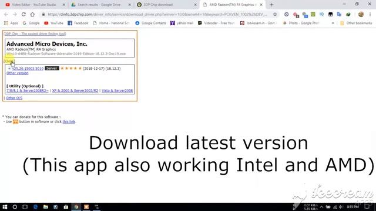Open volume control in system tray
The width and height of the screenshot is (376, 211).
[x=341, y=207]
